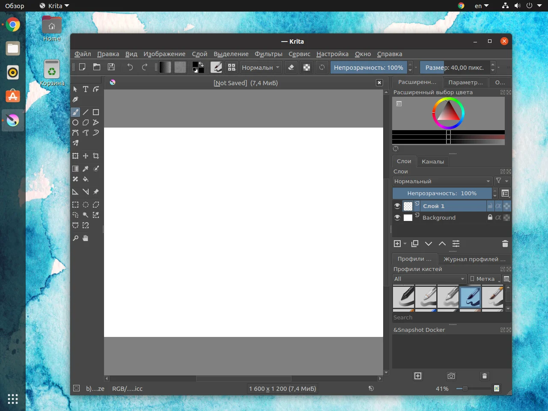Choose the Ellipse shape tool
The image size is (548, 411).
pyautogui.click(x=75, y=122)
